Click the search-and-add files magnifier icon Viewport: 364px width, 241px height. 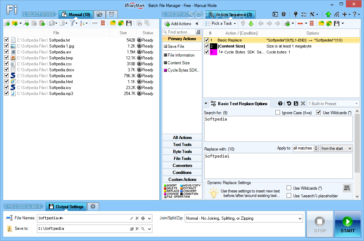click(x=26, y=23)
